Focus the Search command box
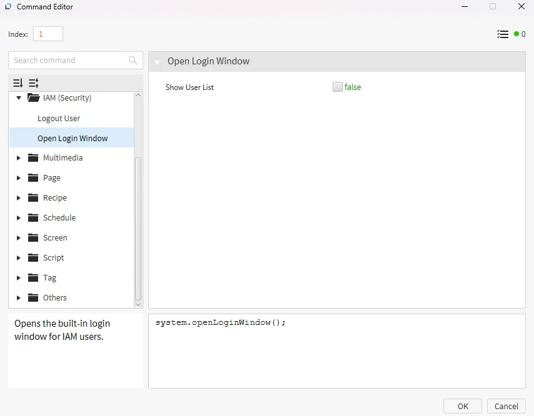This screenshot has height=416, width=534. pos(68,61)
